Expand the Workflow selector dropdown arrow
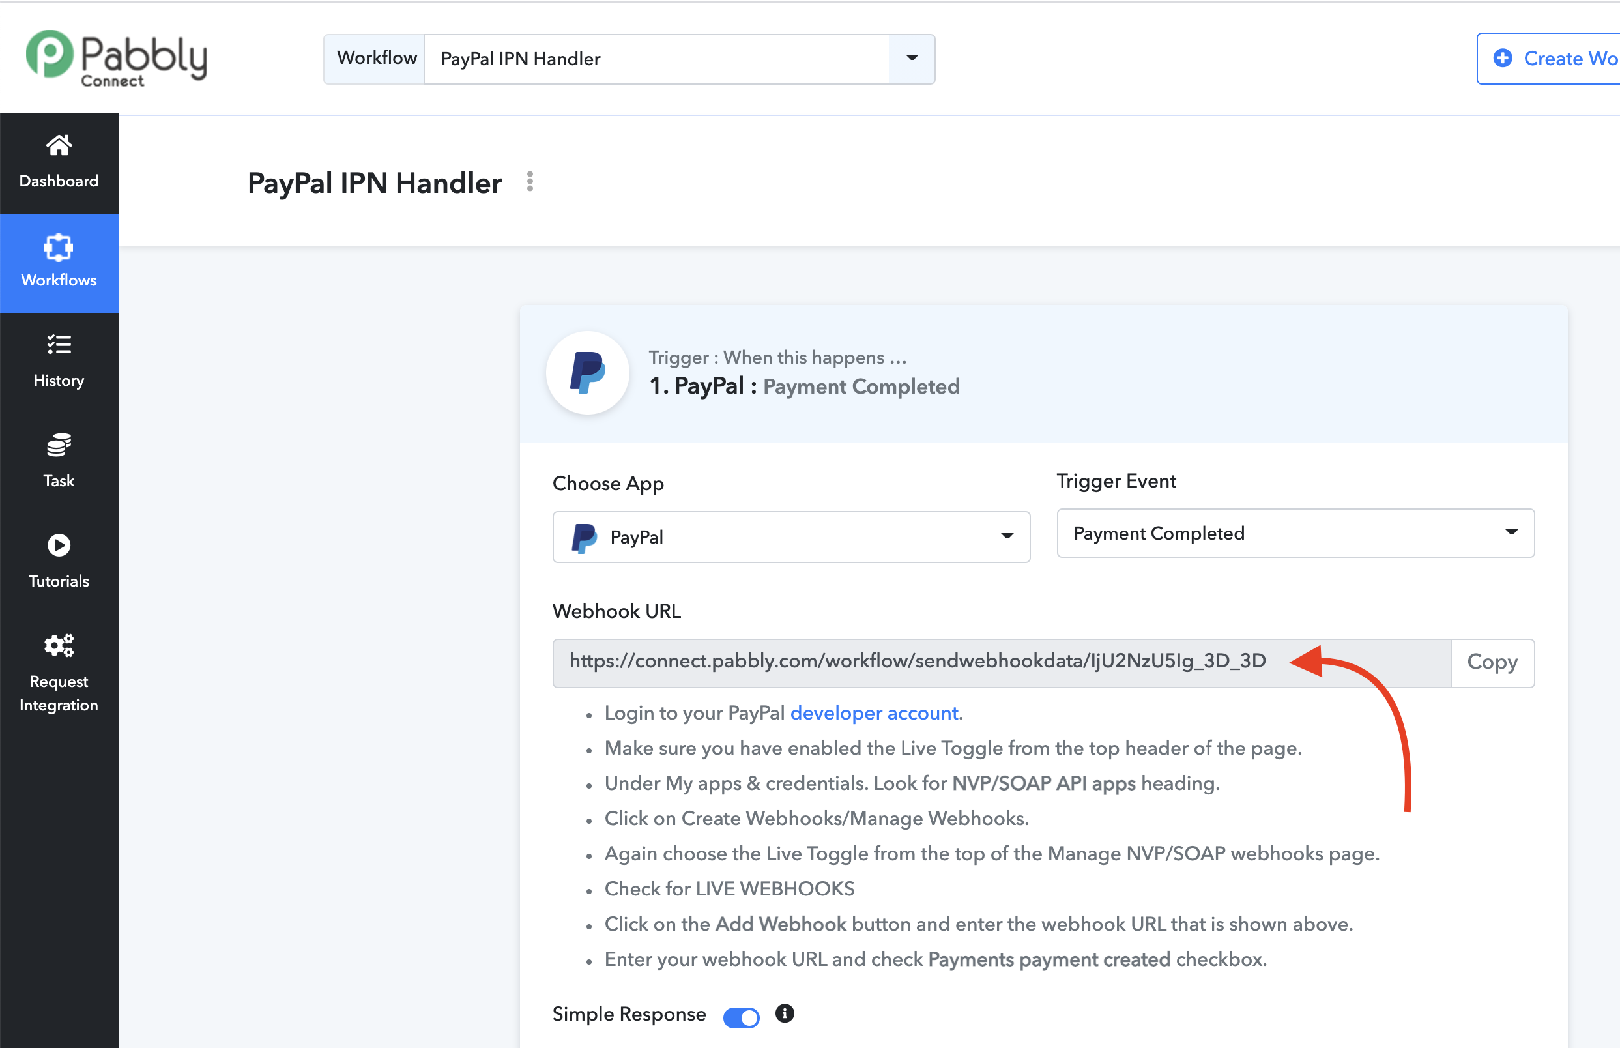Viewport: 1620px width, 1048px height. point(912,59)
